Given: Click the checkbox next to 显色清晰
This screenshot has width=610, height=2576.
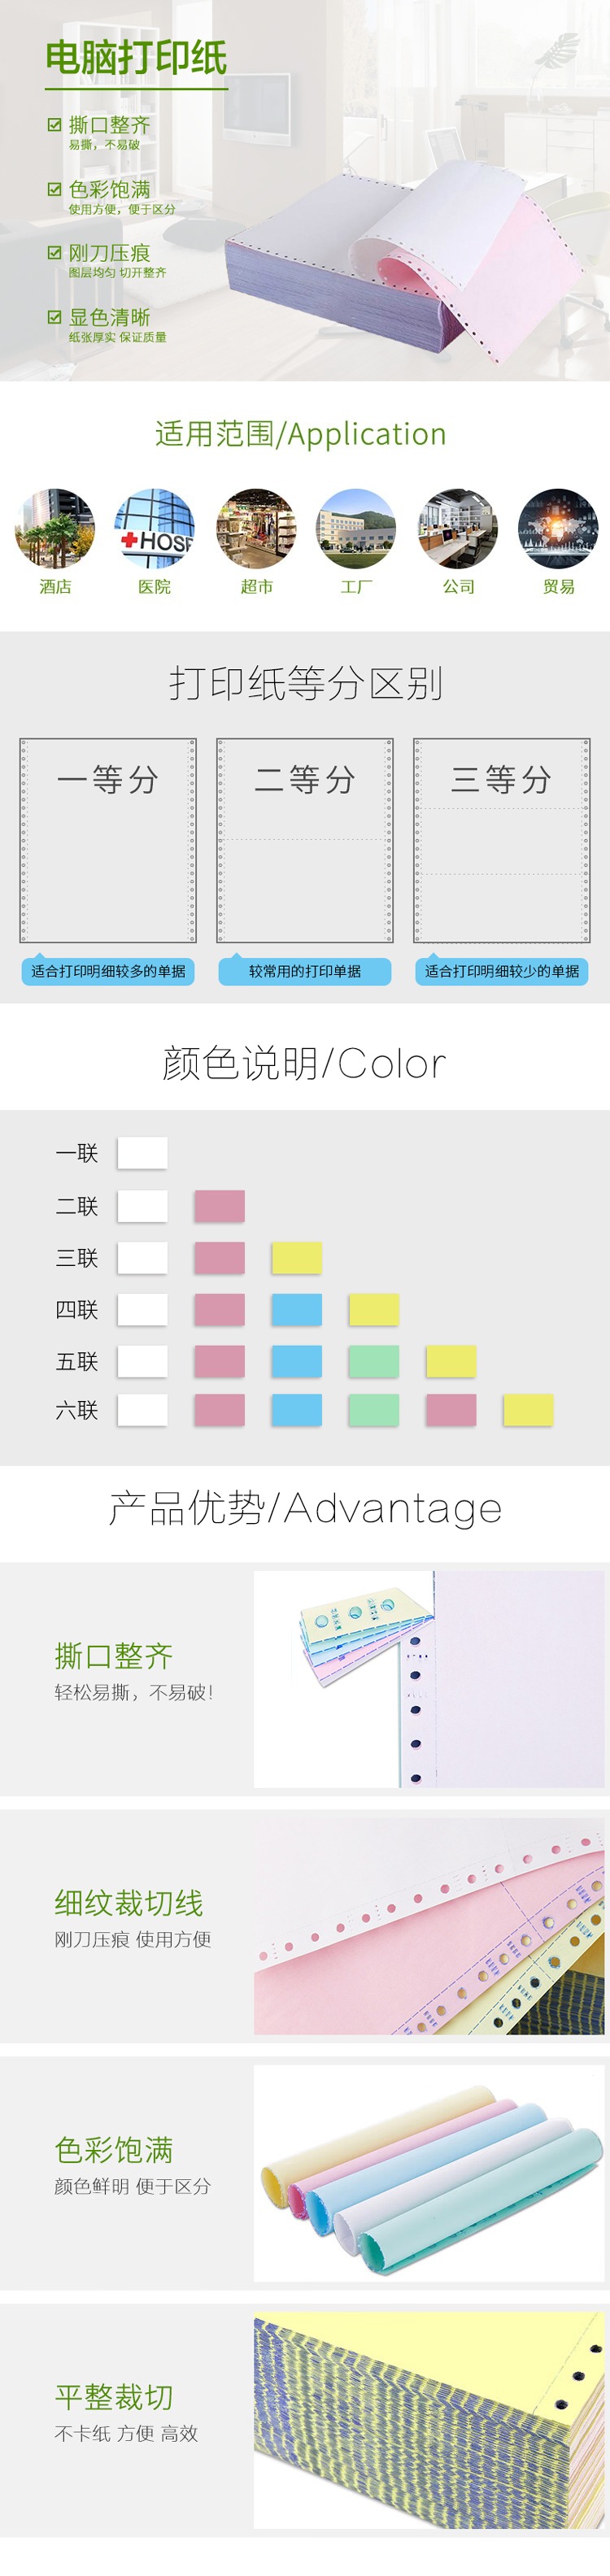Looking at the screenshot, I should [x=55, y=317].
